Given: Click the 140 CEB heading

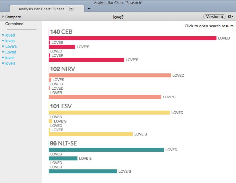Looking at the screenshot, I should pos(61,32).
